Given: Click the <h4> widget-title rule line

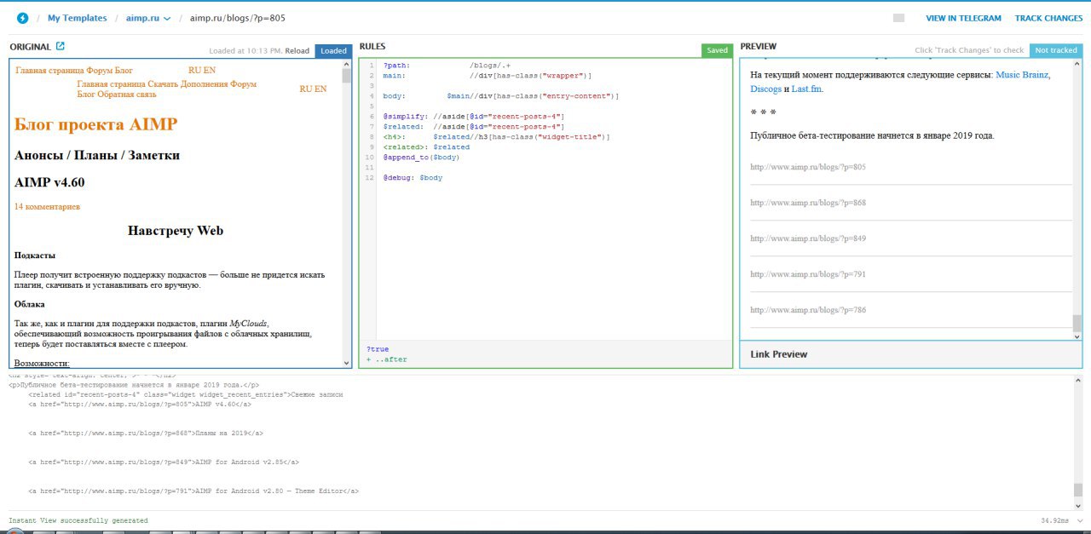Looking at the screenshot, I should (x=497, y=136).
